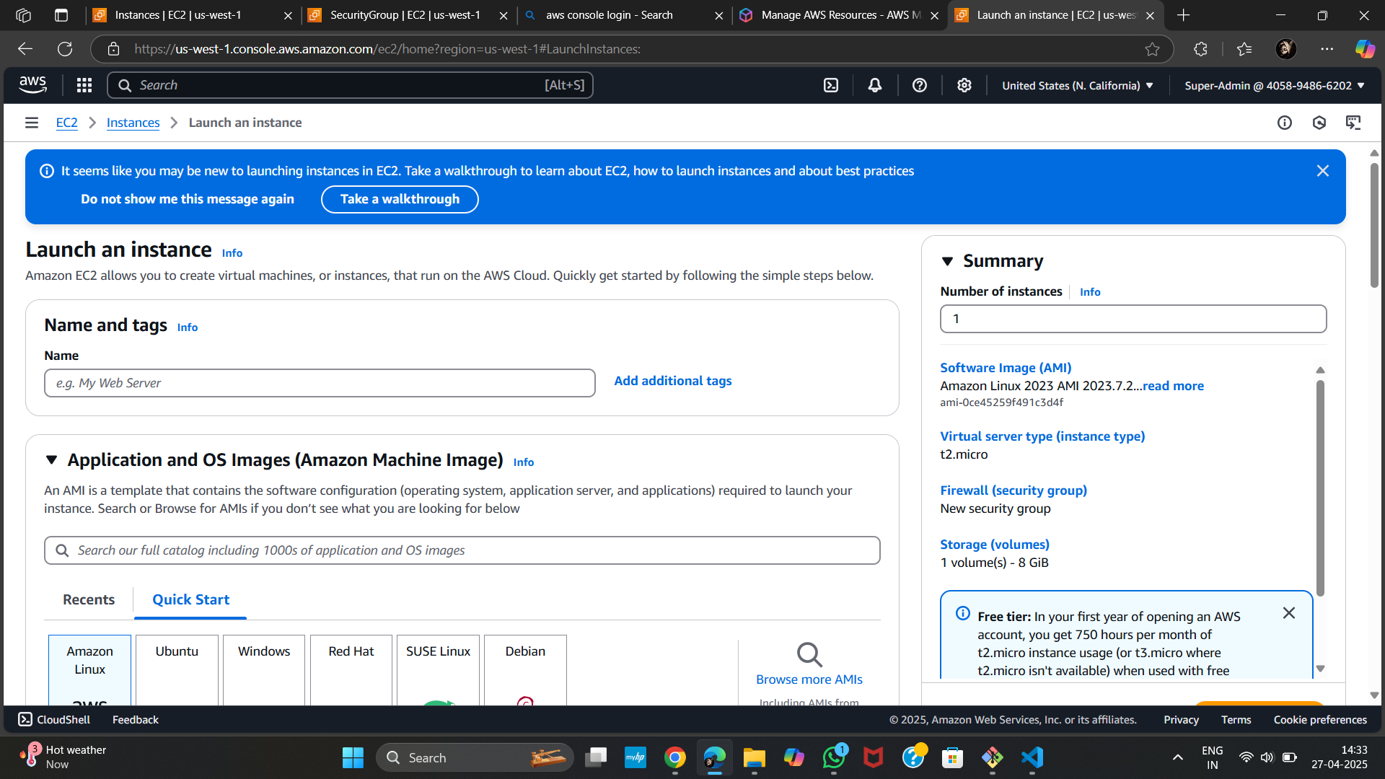Open the AWS home logo
The image size is (1385, 779).
tap(32, 85)
